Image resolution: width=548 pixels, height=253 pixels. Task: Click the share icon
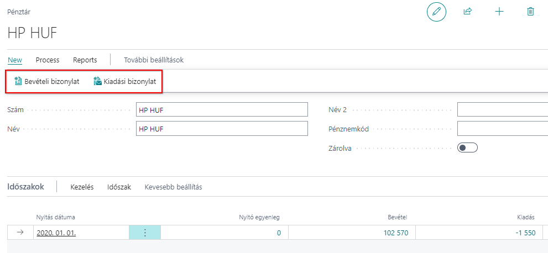467,12
